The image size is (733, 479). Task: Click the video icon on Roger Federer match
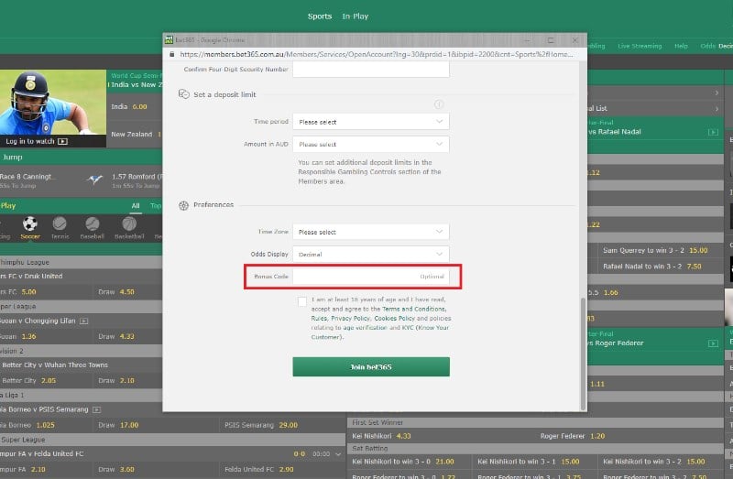(713, 343)
